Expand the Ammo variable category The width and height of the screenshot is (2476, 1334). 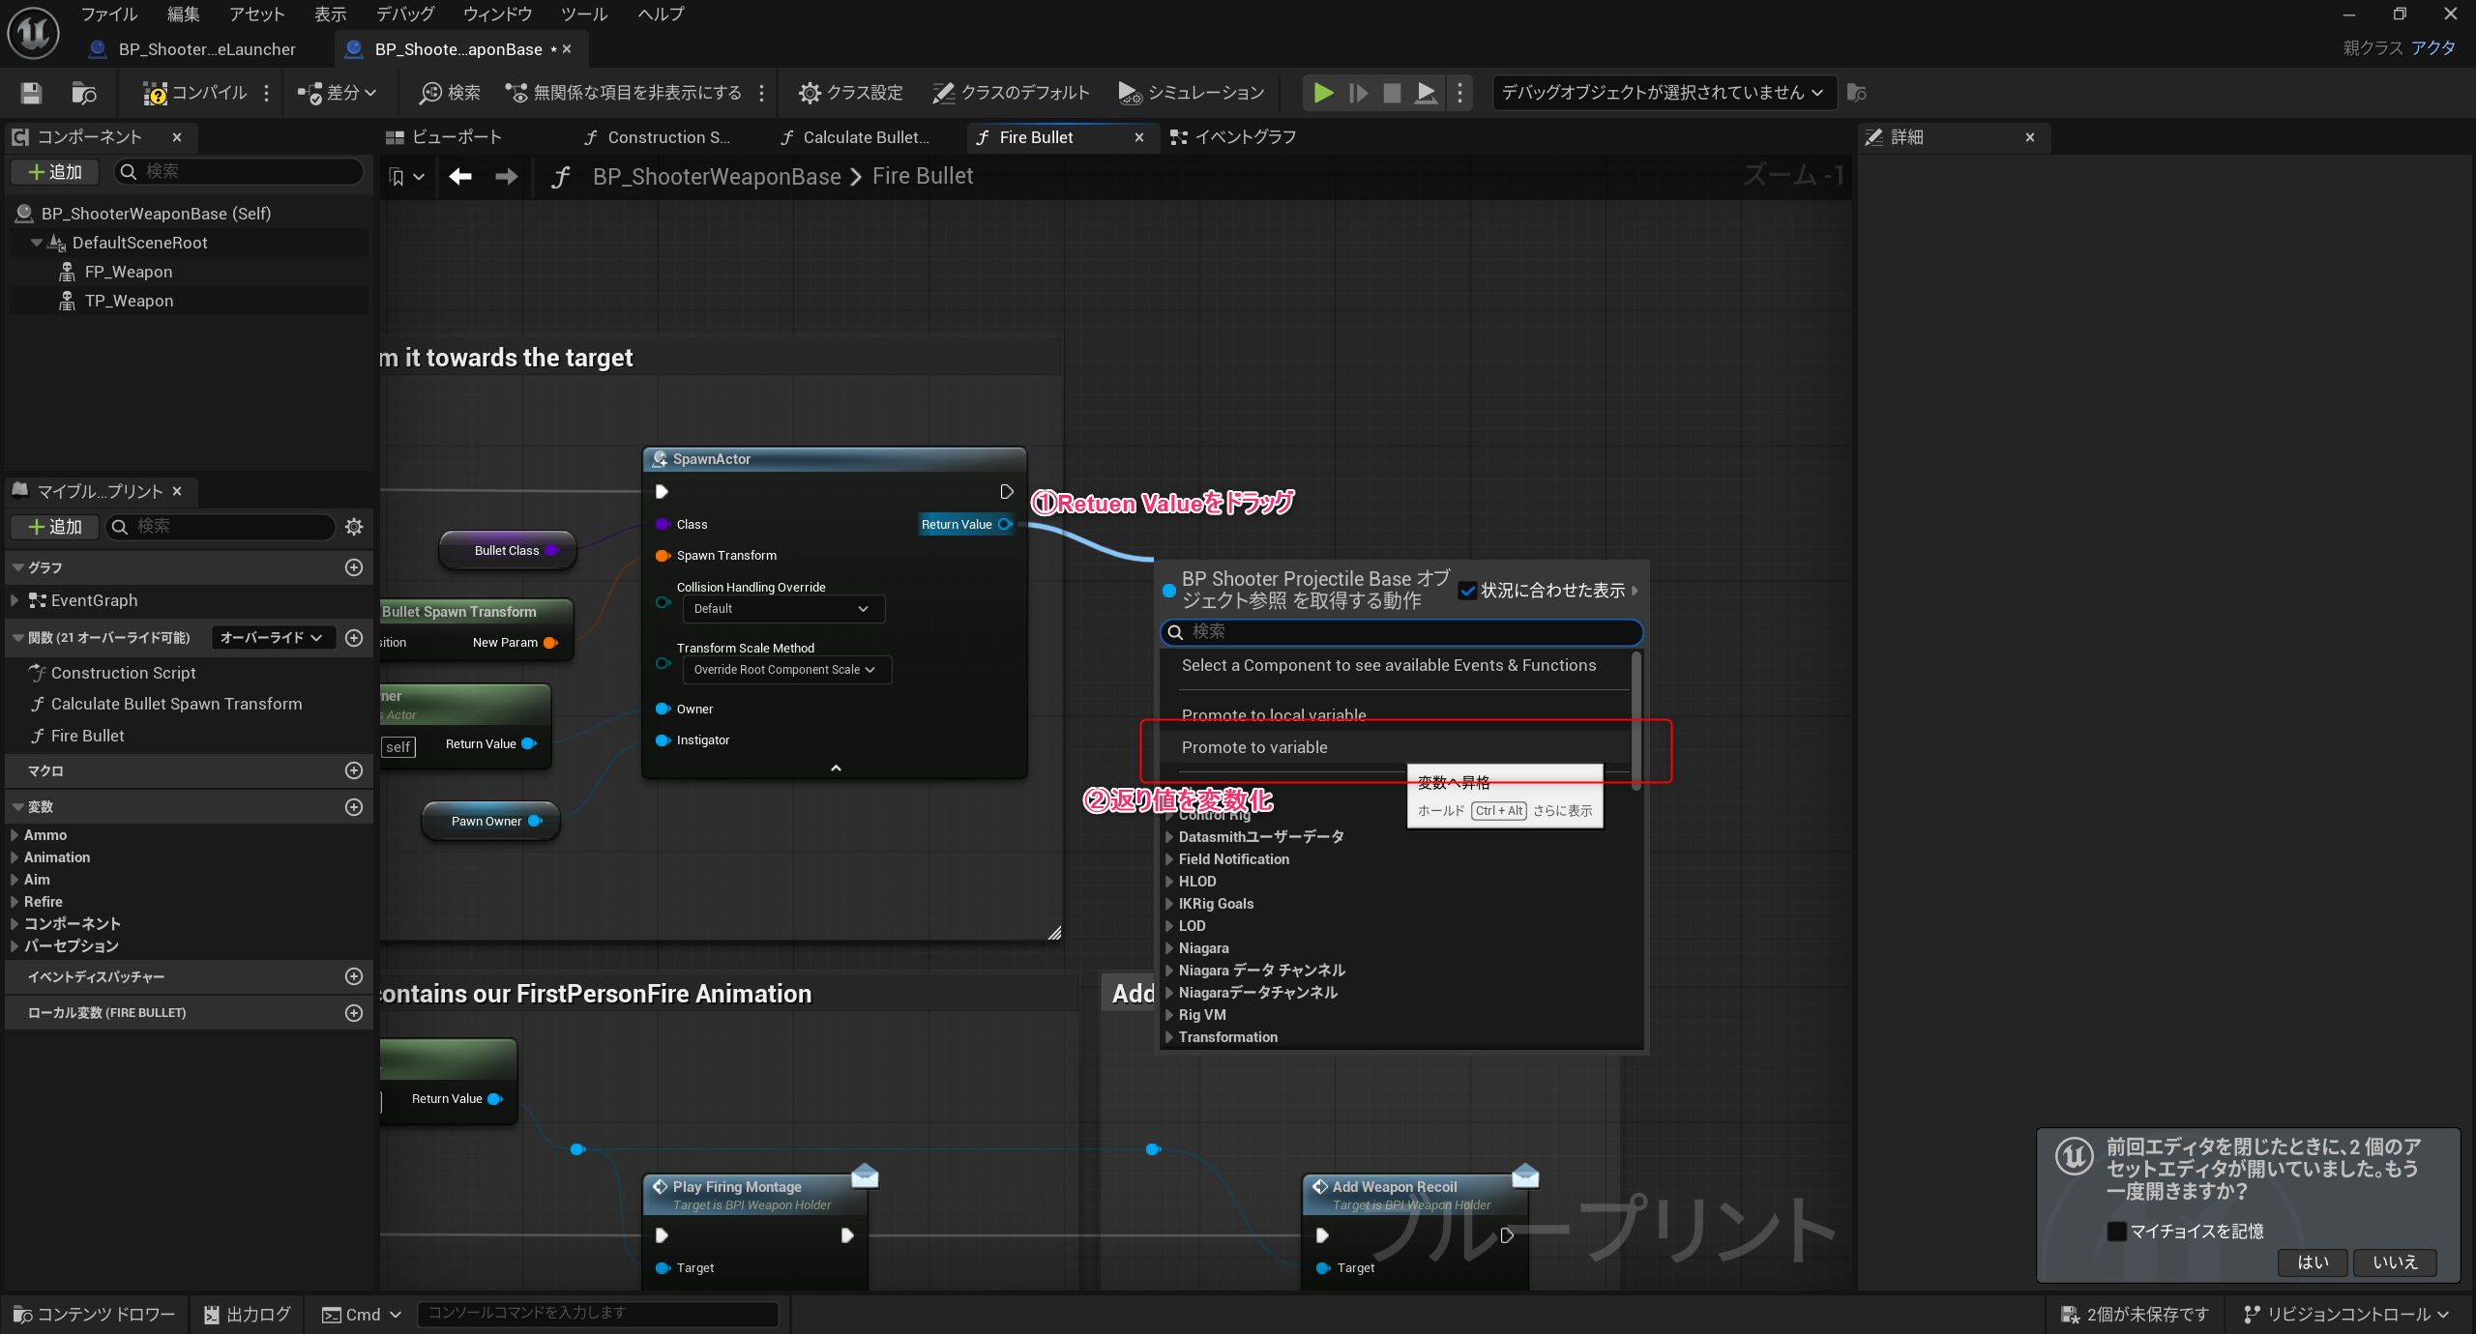tap(15, 834)
